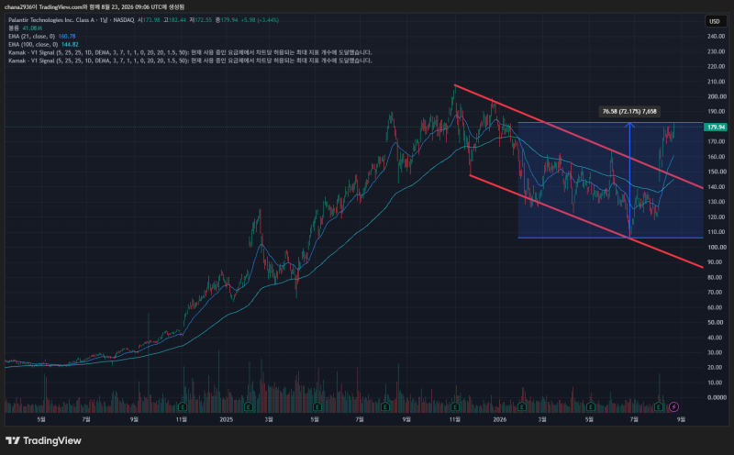The width and height of the screenshot is (734, 455).
Task: Click the 20.00 price axis label
Action: 717,368
